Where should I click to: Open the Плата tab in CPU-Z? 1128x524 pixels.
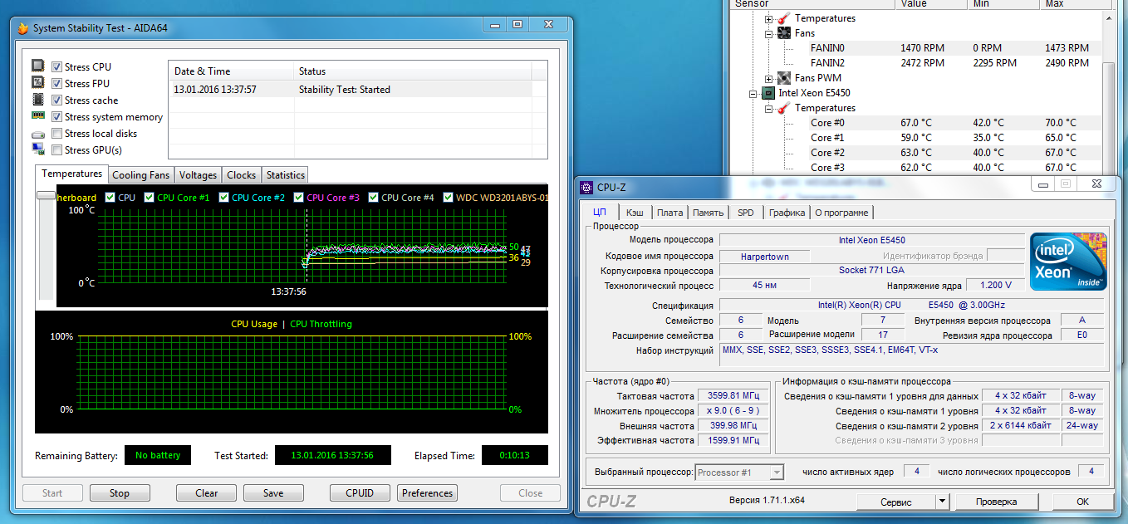point(670,213)
